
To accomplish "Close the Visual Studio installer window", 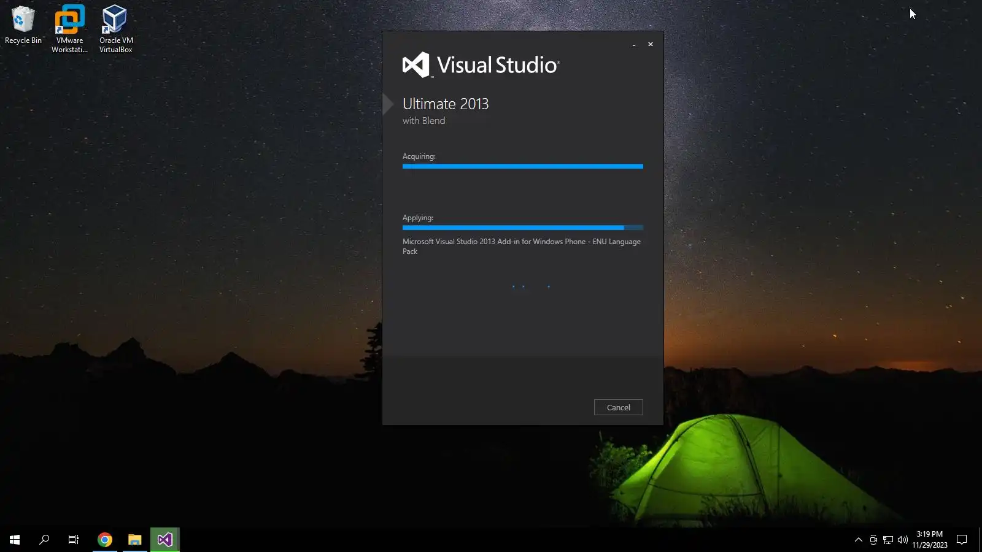I will point(651,45).
